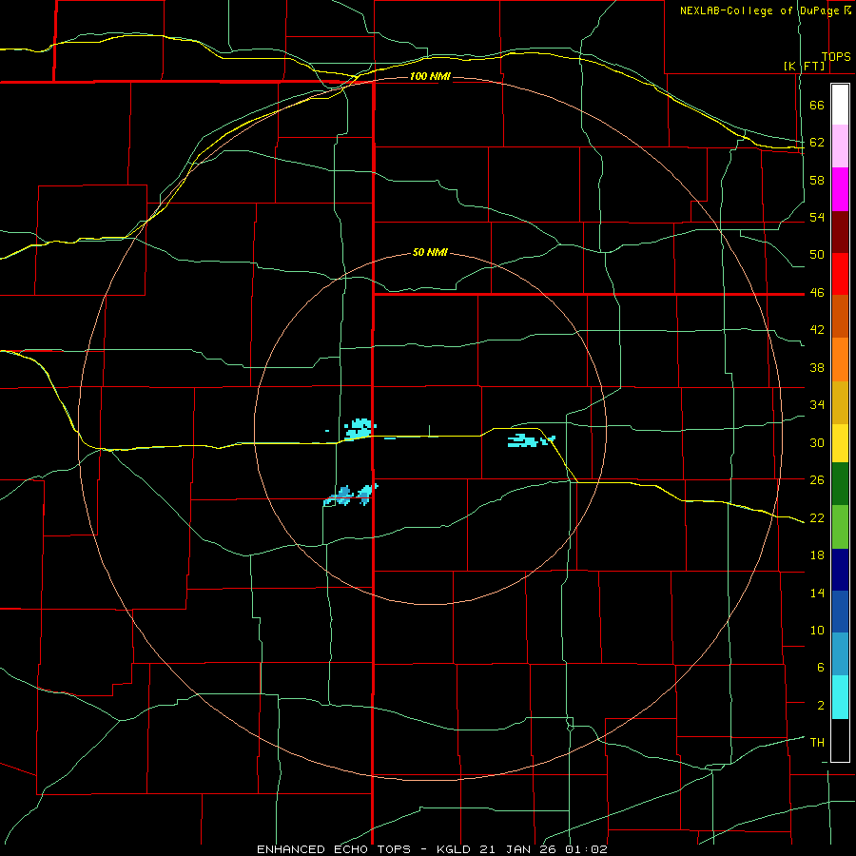This screenshot has width=856, height=856.
Task: Click the blue echo cluster southwest of radar
Action: pos(351,495)
